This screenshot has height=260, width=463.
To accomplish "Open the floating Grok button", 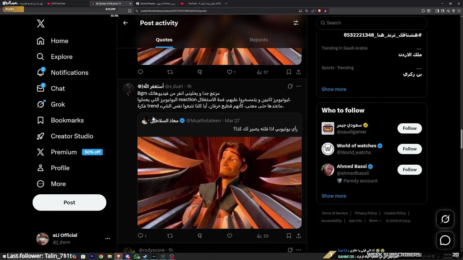I will 445,219.
